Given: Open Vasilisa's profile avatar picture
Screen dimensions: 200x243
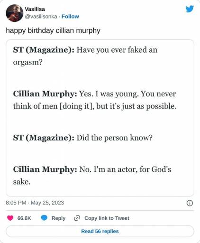Looking at the screenshot, I should tap(15, 13).
